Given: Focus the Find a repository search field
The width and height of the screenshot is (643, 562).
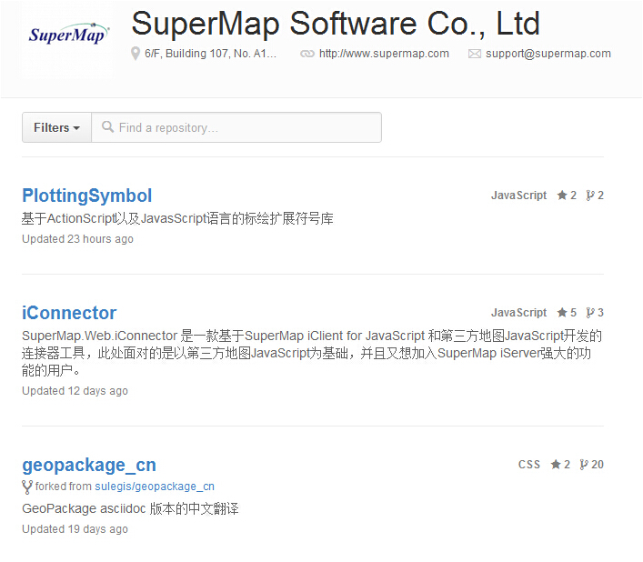Looking at the screenshot, I should (236, 128).
